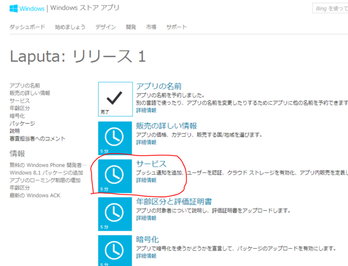Viewport: 348px width, 266px height.
Task: Click the 暗号化 heading link
Action: point(147,239)
